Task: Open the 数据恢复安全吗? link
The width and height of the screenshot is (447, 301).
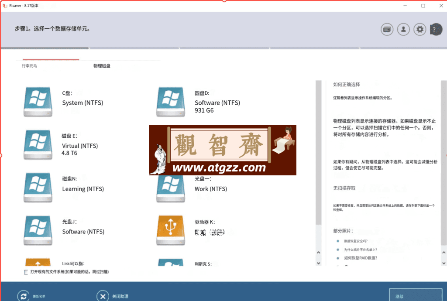Action: tap(356, 241)
